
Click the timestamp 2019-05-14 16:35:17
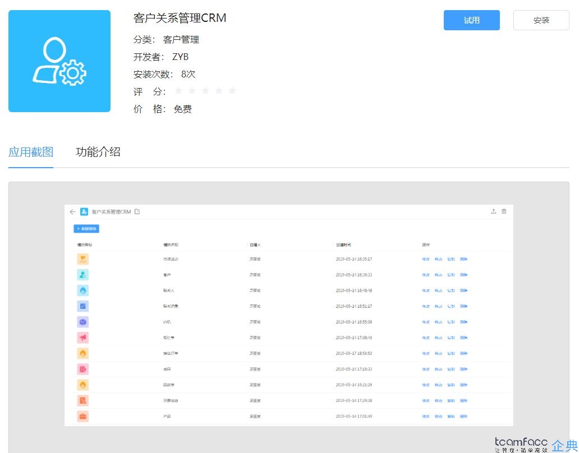coord(354,260)
